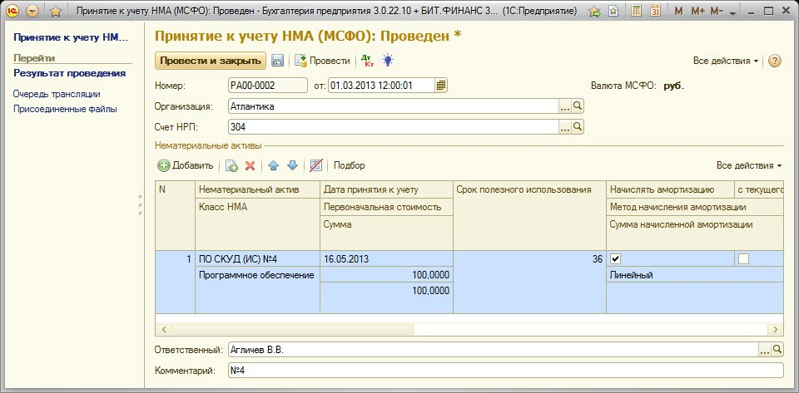Click the copy row icon in table toolbar

(x=231, y=165)
